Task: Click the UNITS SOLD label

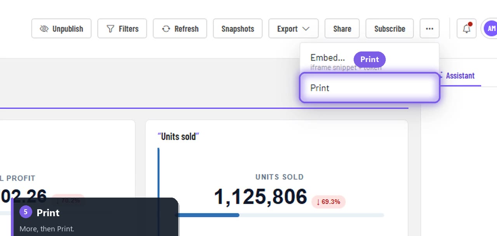Action: 279,177
